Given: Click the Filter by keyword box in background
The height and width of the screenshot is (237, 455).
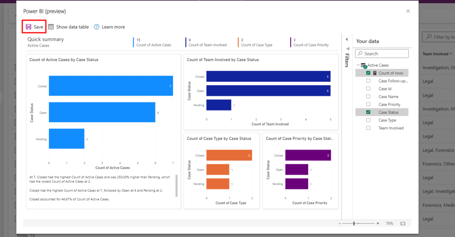Looking at the screenshot, I should pyautogui.click(x=439, y=37).
